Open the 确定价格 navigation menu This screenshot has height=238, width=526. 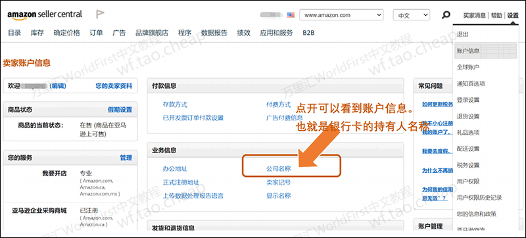[67, 33]
